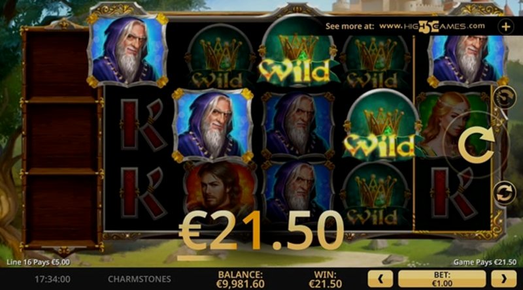This screenshot has height=290, width=523.
Task: Click the BALANCE €9,981.60 display
Action: point(240,280)
